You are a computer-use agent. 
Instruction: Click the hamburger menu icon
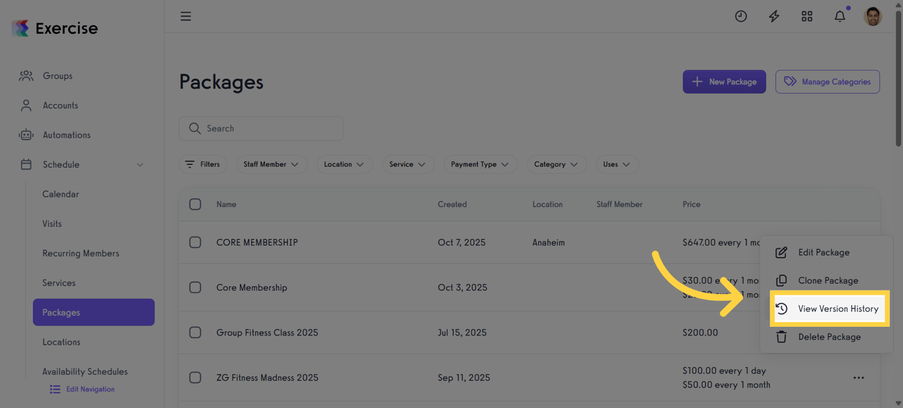[x=186, y=16]
